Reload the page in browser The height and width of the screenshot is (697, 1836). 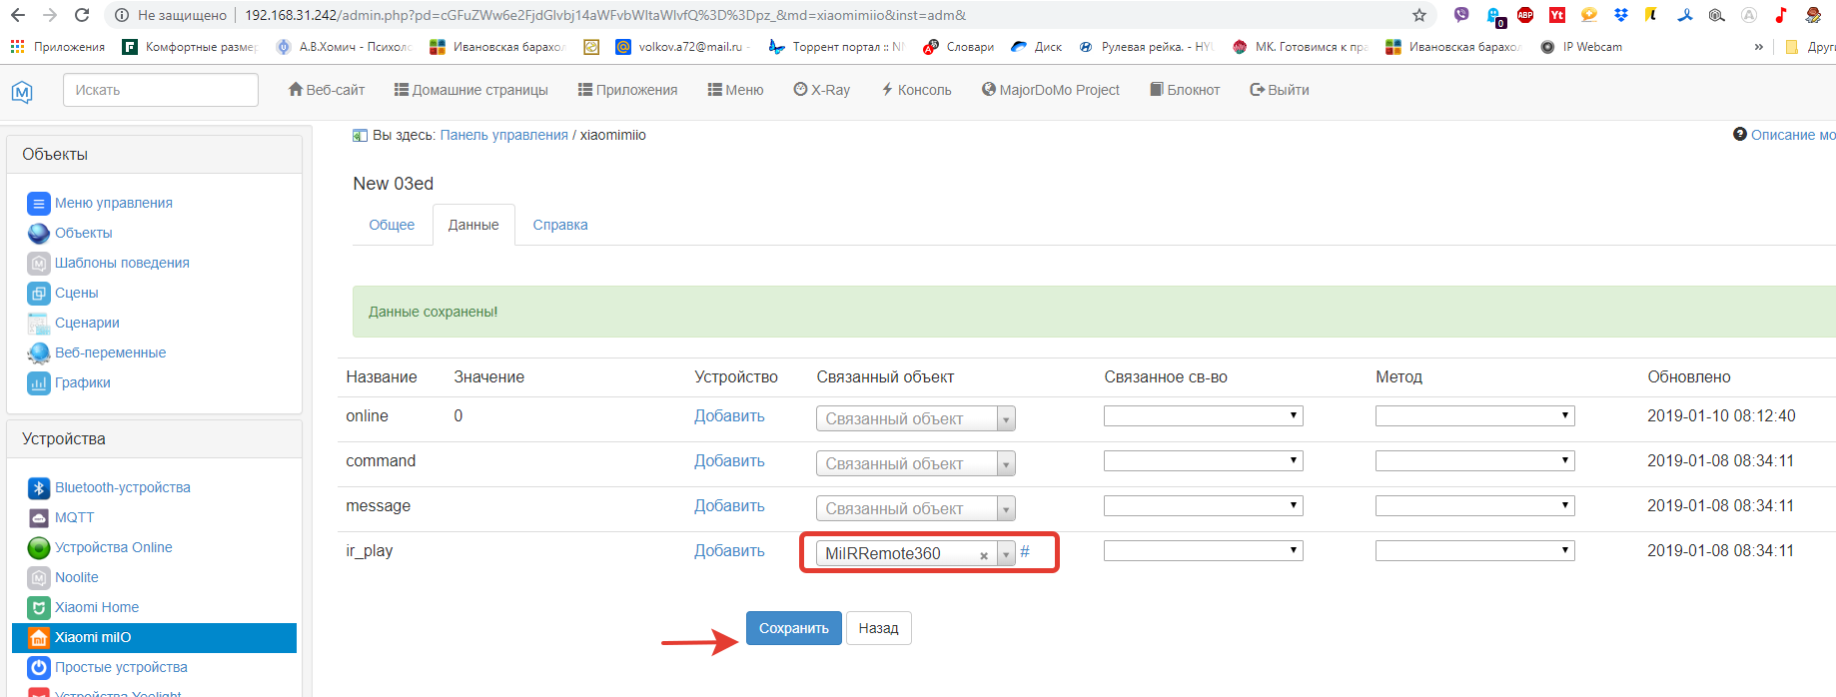pyautogui.click(x=82, y=15)
